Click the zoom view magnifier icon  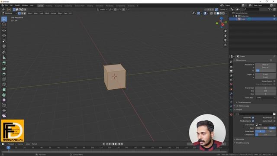pyautogui.click(x=225, y=31)
